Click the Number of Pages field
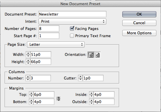Viewport: 161px width, 112px height. click(x=49, y=29)
